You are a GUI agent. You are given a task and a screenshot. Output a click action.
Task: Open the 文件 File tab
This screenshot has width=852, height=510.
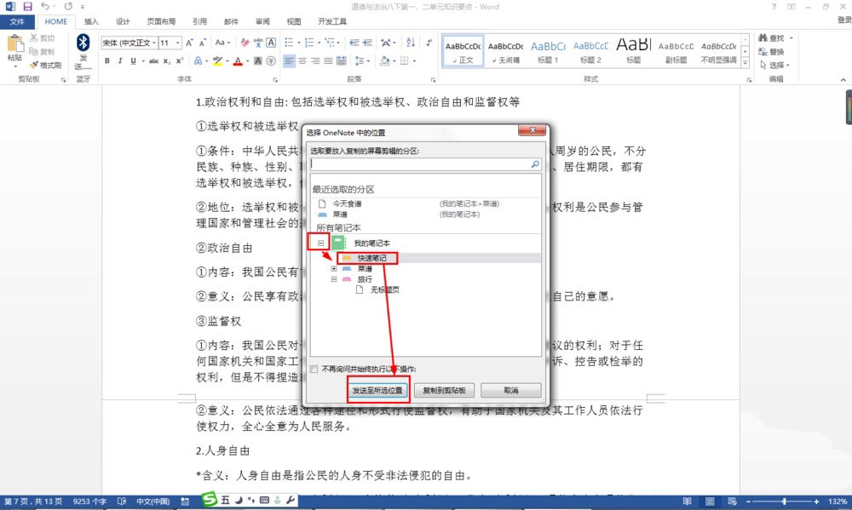tap(17, 22)
